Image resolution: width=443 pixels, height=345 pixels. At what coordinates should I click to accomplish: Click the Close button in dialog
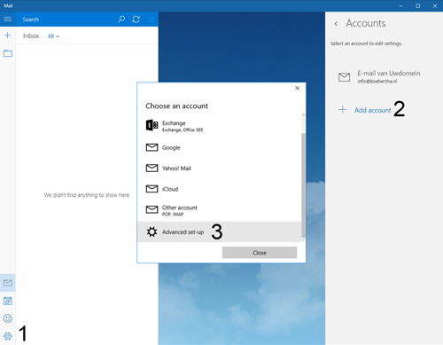click(260, 253)
